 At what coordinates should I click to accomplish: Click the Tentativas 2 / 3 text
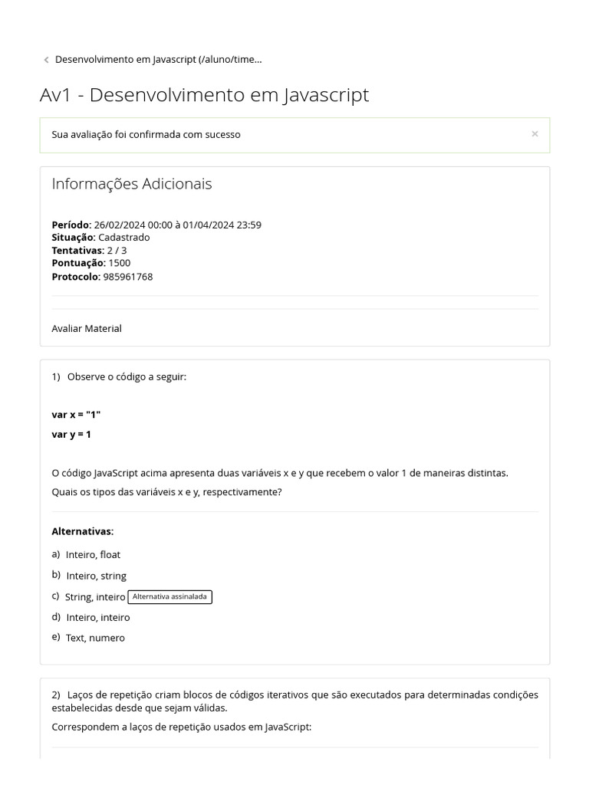point(117,250)
